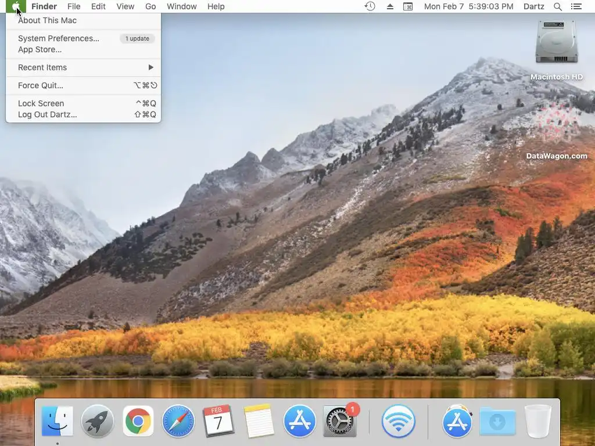The width and height of the screenshot is (595, 446).
Task: Click the Dartz user name menu
Action: click(x=533, y=6)
